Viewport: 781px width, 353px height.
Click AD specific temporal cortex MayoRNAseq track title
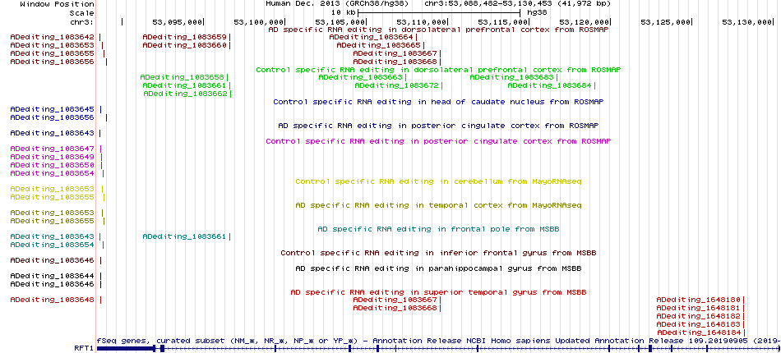point(438,205)
